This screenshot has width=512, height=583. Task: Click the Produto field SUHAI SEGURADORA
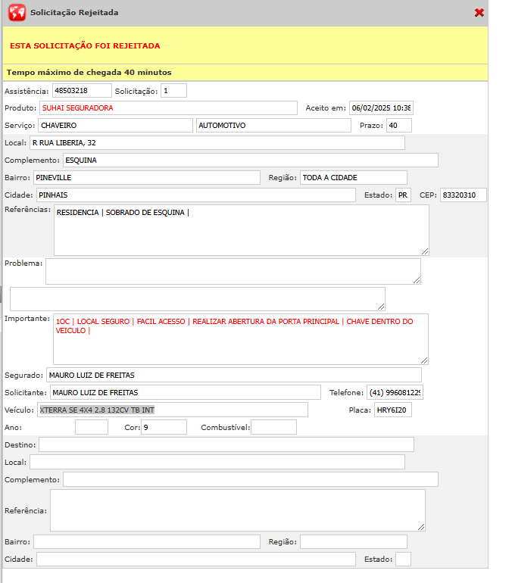tap(168, 108)
